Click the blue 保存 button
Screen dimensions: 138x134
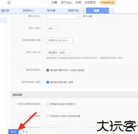[x=13, y=132]
